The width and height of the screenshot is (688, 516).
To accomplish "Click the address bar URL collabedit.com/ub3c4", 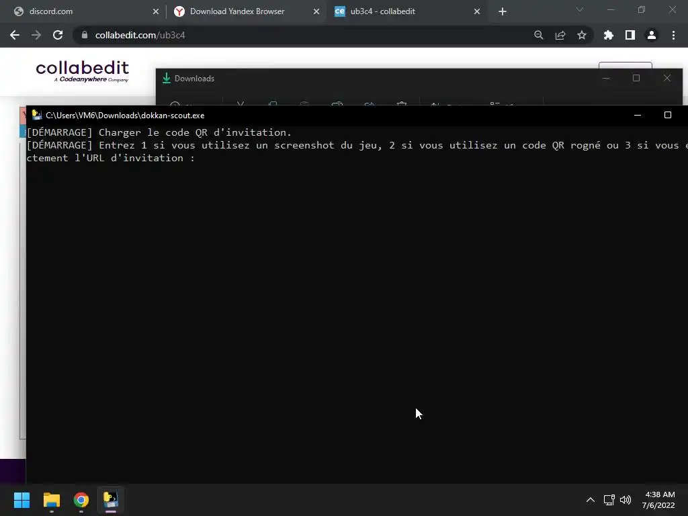I will 140,35.
